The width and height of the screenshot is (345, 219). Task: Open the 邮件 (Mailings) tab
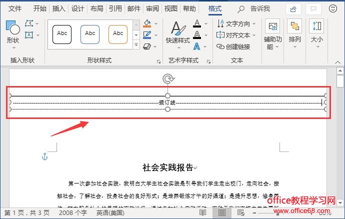pyautogui.click(x=134, y=9)
